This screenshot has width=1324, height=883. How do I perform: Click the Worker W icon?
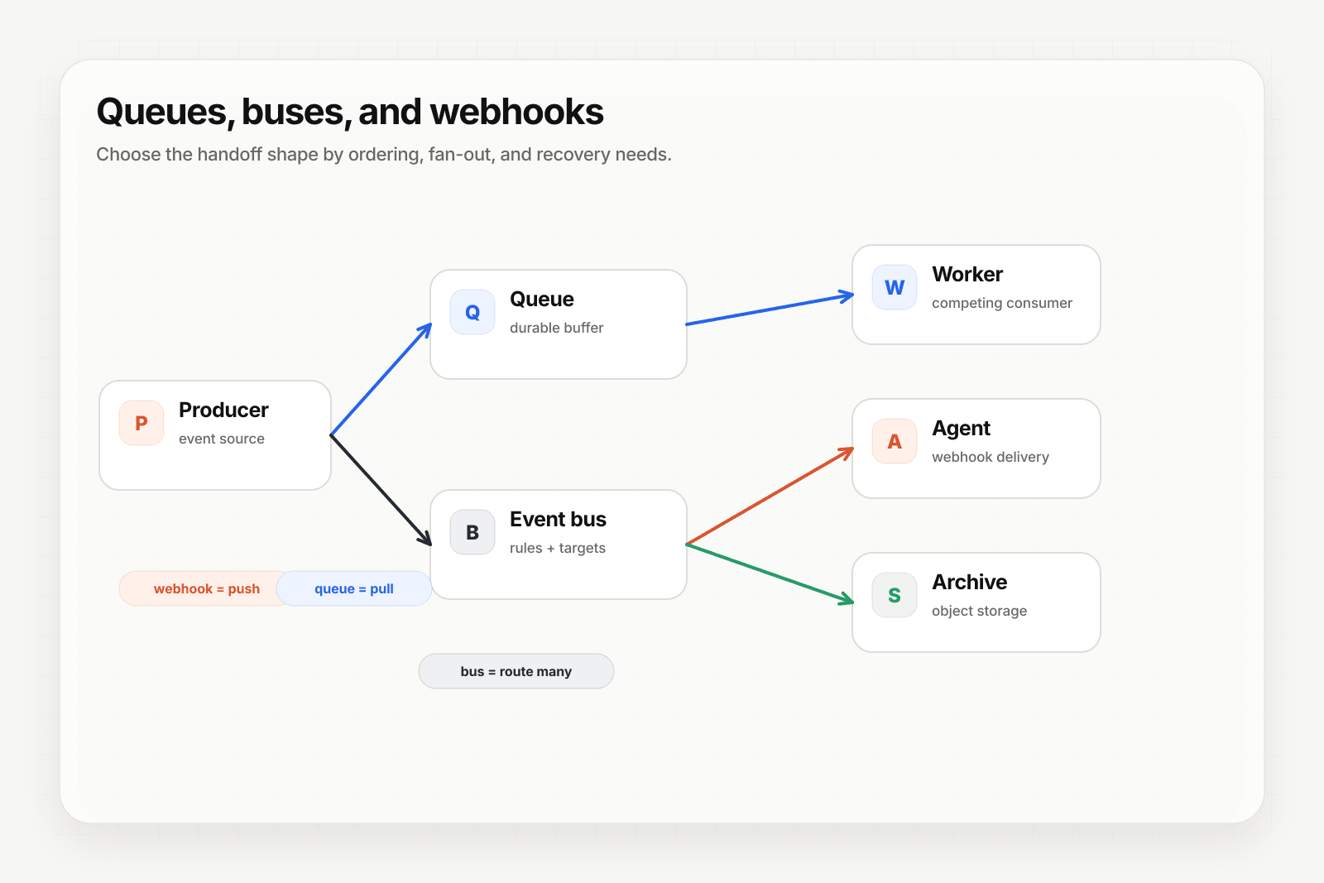pos(895,287)
